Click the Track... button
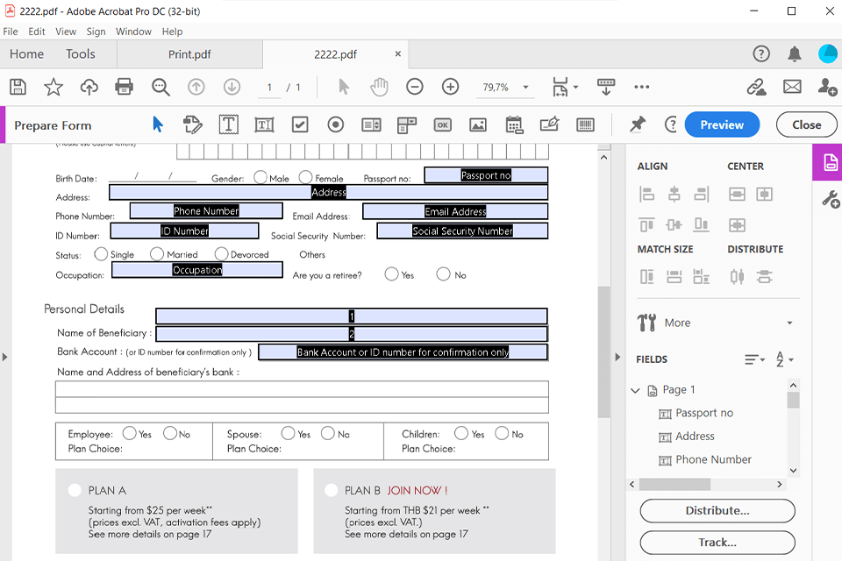 point(717,543)
